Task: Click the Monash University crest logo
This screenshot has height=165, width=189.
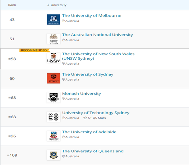Action: tap(53, 97)
